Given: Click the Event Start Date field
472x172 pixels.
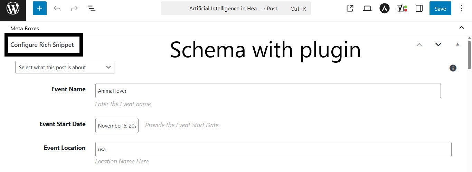Looking at the screenshot, I should point(117,125).
